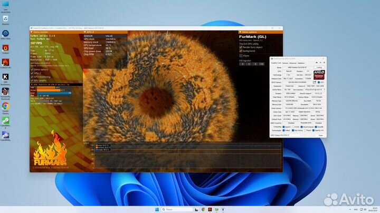Open the GPU selection dropdown in GPU-Z
This screenshot has width=380, height=213.
point(292,135)
